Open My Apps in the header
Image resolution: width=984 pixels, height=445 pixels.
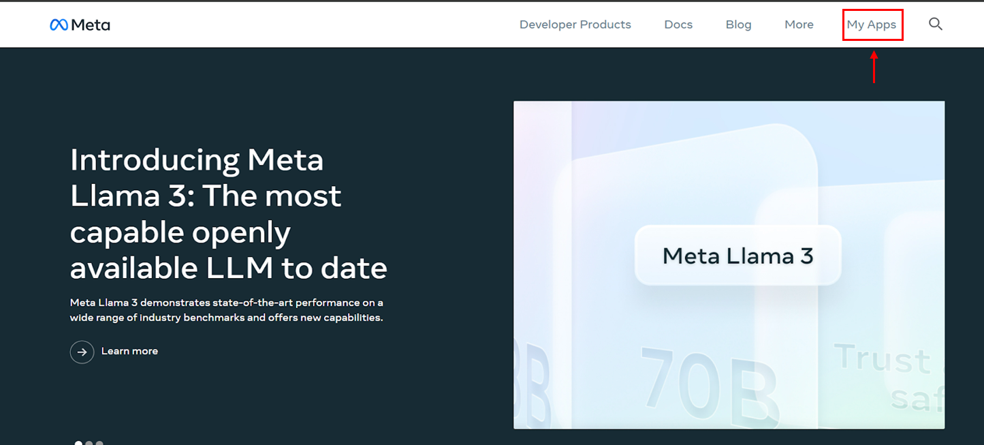[872, 25]
